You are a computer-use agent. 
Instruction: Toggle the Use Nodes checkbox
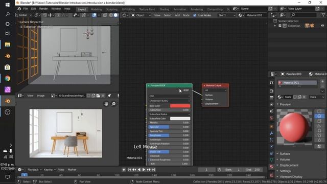195,15
